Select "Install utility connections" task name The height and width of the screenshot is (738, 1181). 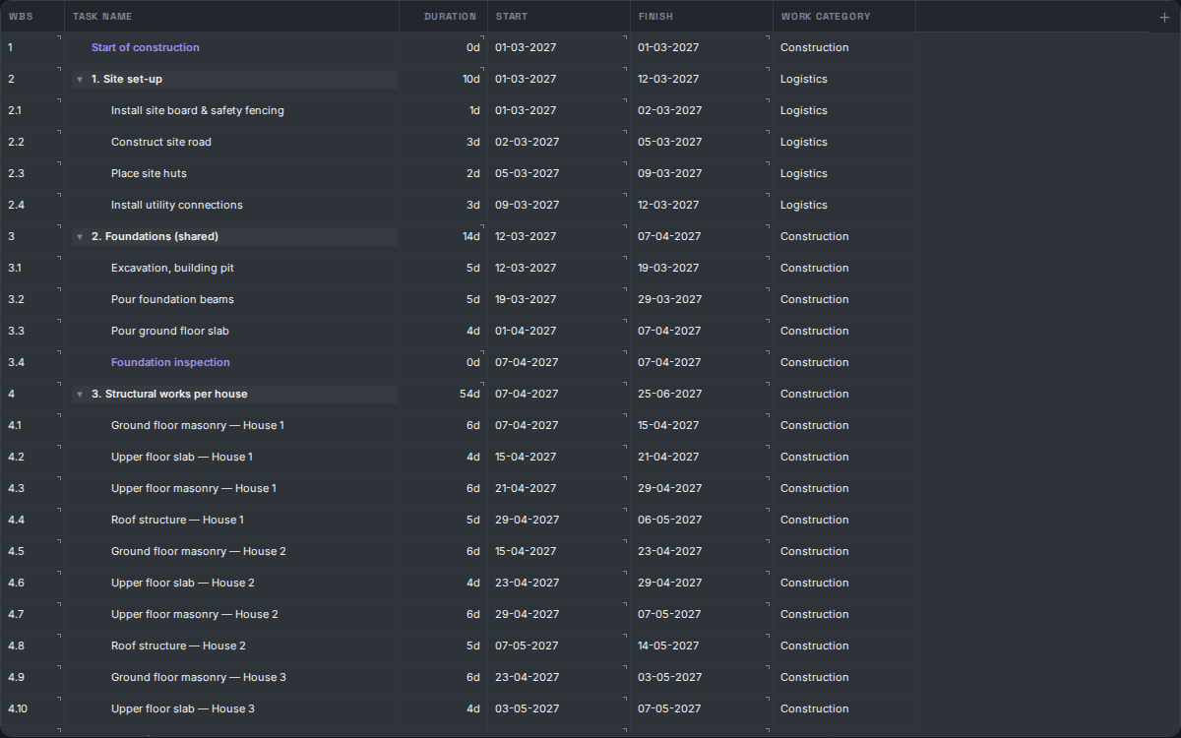pyautogui.click(x=177, y=205)
